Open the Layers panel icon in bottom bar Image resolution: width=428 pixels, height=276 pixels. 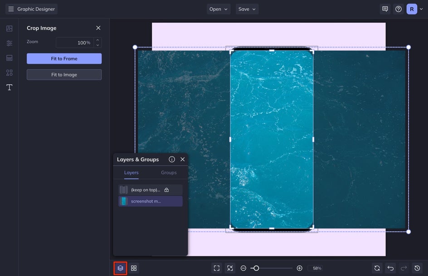(120, 268)
